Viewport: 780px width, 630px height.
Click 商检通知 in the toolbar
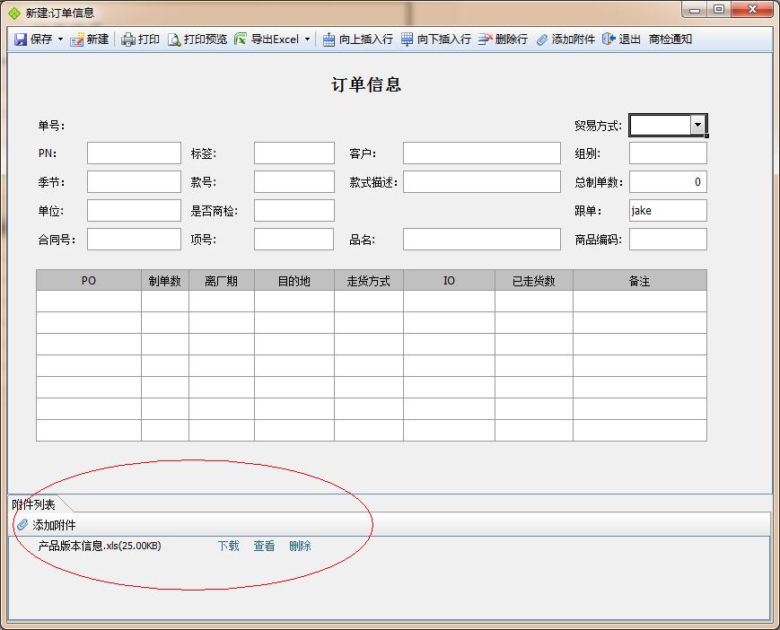pos(670,39)
